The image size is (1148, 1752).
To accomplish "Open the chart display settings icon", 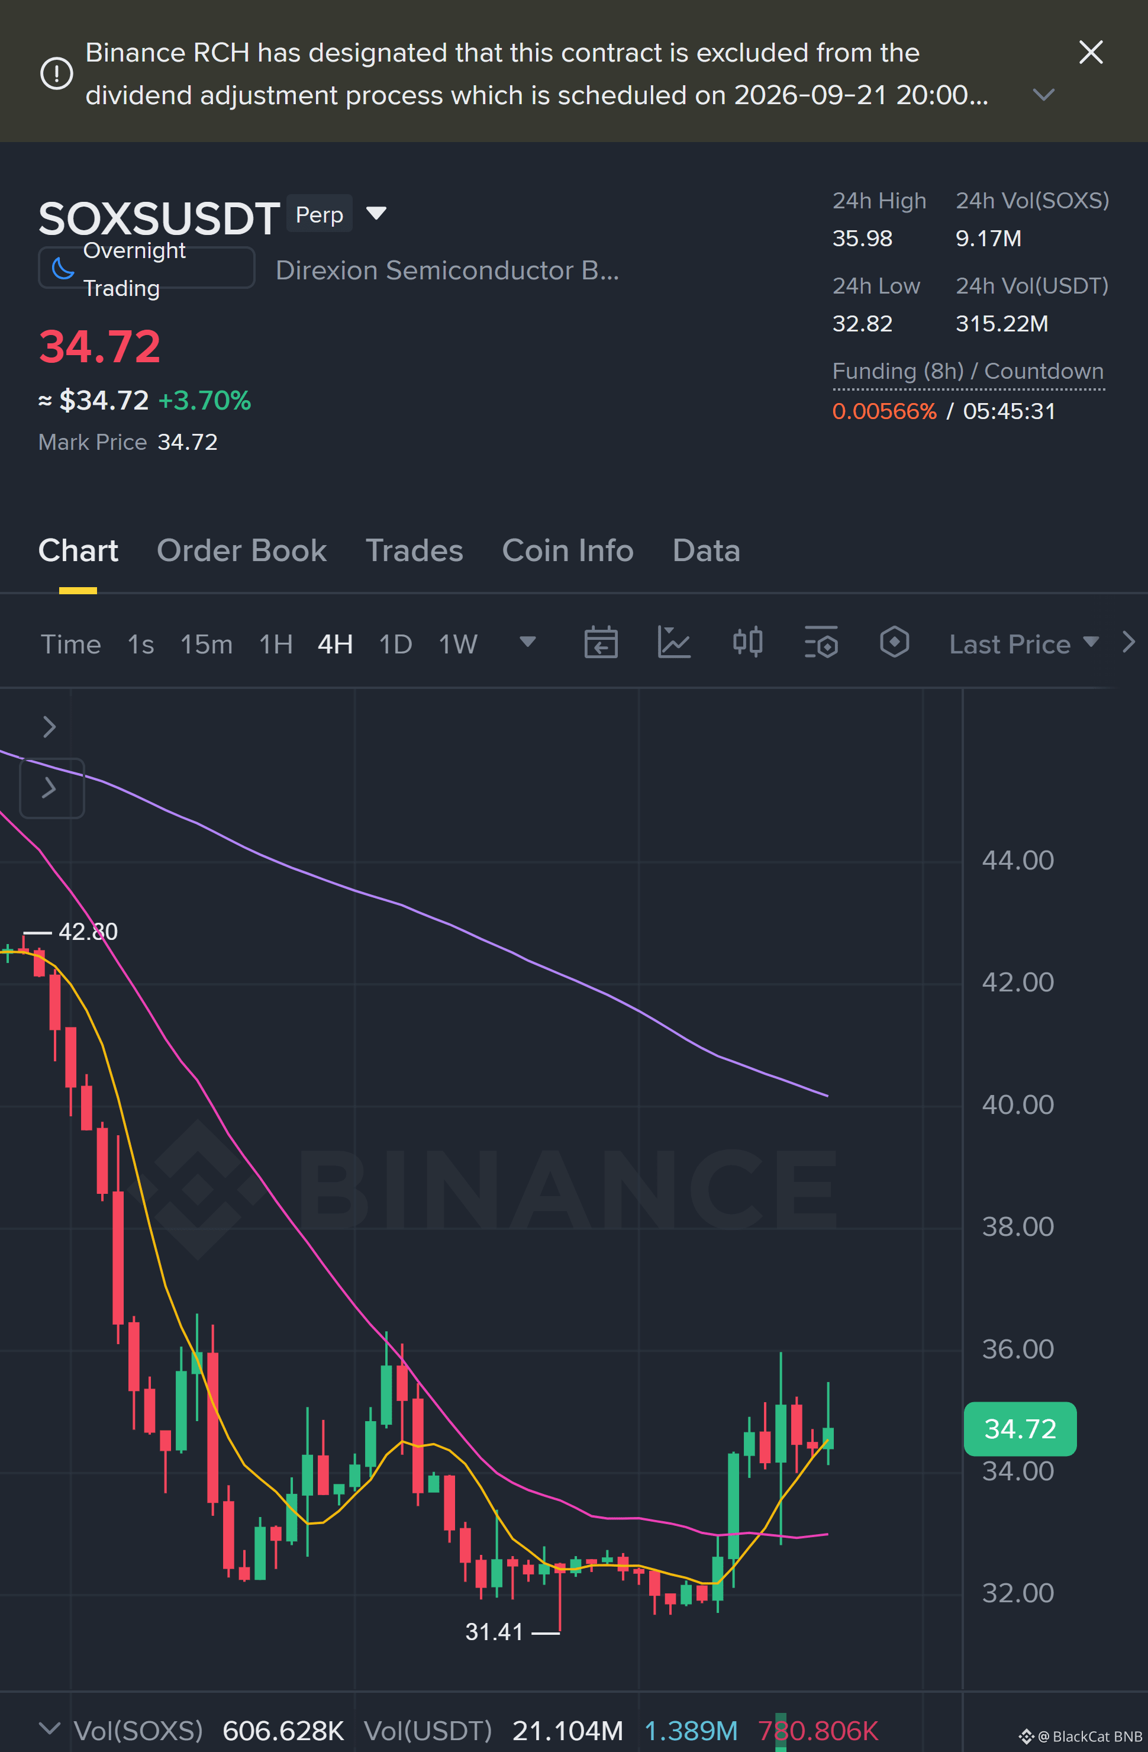I will (821, 643).
